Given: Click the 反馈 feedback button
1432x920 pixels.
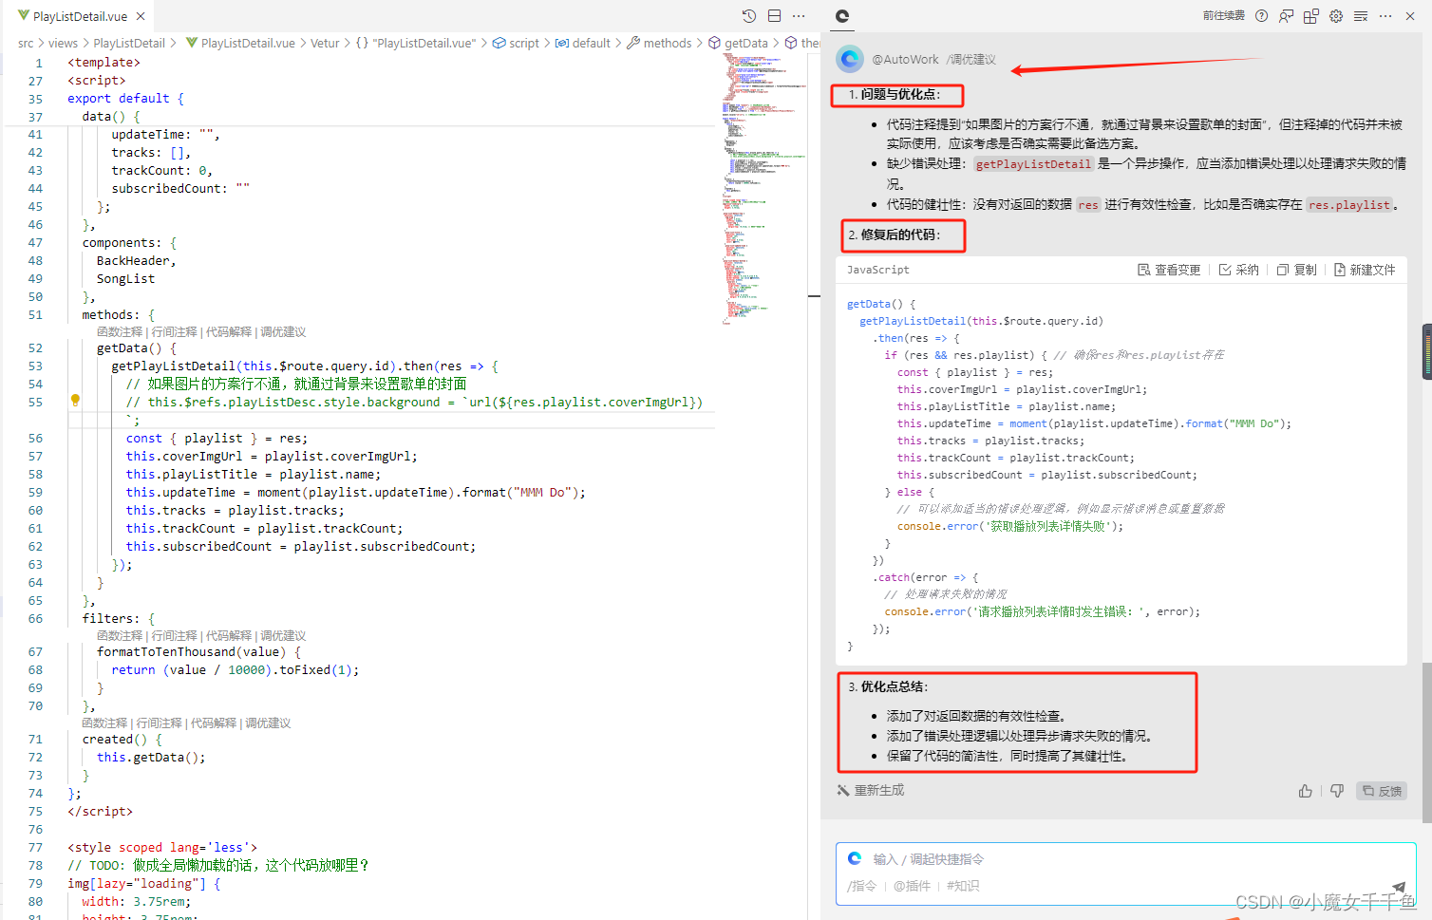Looking at the screenshot, I should coord(1382,791).
